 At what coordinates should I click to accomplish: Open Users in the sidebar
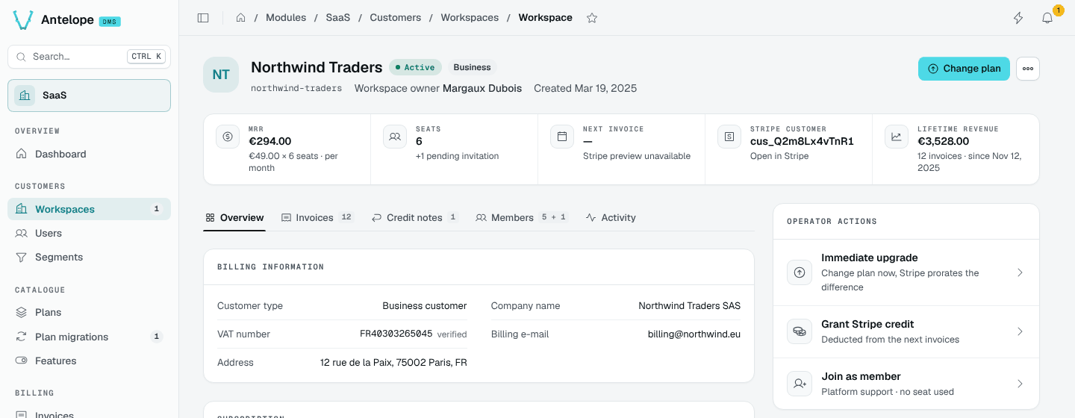pos(89,233)
